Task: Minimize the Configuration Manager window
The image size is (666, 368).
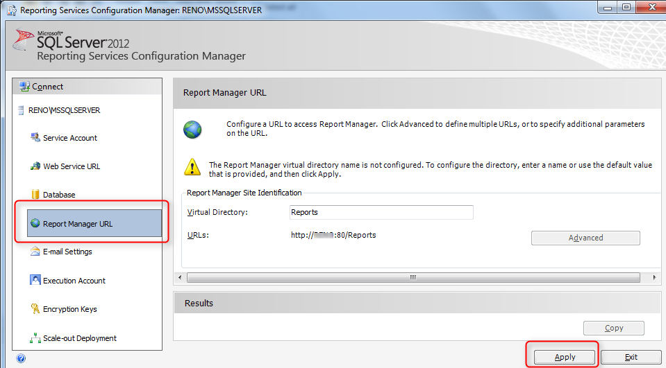Action: [x=608, y=7]
